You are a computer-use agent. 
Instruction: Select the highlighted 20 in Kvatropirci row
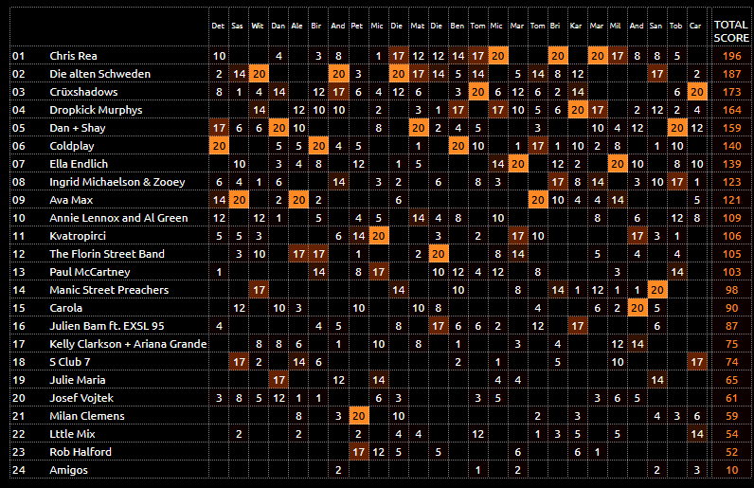point(379,236)
